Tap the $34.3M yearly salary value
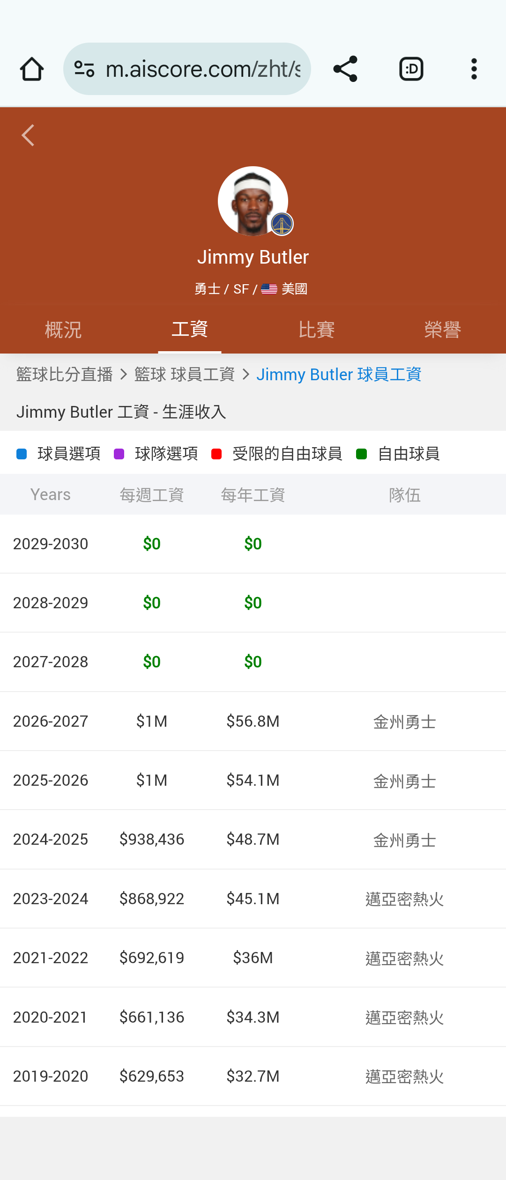 tap(253, 1017)
